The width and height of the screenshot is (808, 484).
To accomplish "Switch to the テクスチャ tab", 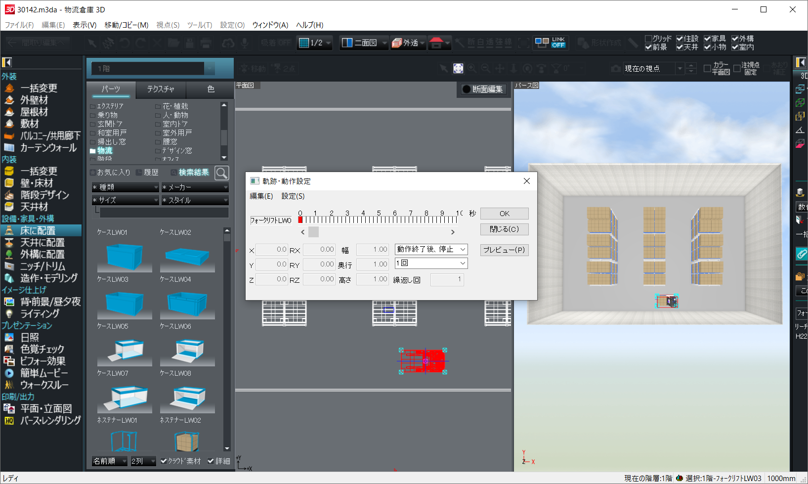I will (161, 89).
